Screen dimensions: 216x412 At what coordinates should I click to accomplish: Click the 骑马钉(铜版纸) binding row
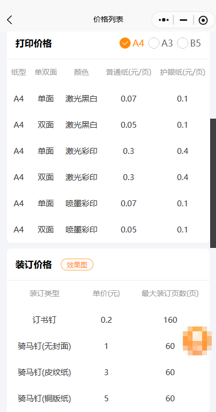108,399
